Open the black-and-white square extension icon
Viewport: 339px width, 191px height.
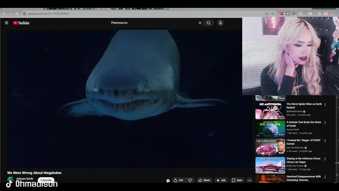[288, 14]
